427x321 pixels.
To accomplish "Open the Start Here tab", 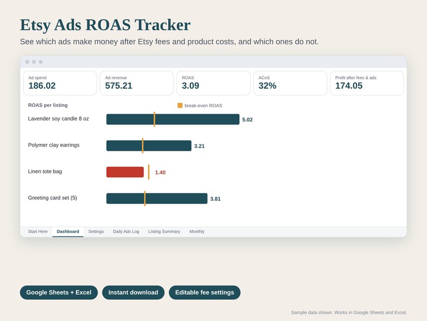I will pyautogui.click(x=38, y=232).
